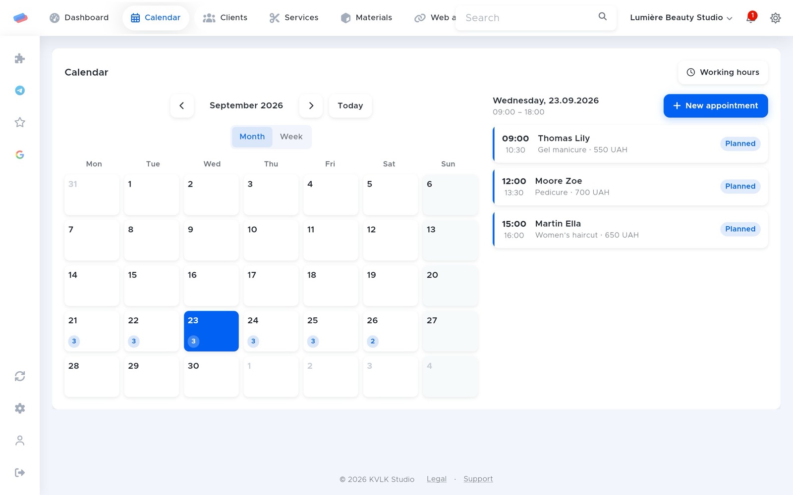Click the New appointment button
The width and height of the screenshot is (793, 495).
(x=716, y=106)
